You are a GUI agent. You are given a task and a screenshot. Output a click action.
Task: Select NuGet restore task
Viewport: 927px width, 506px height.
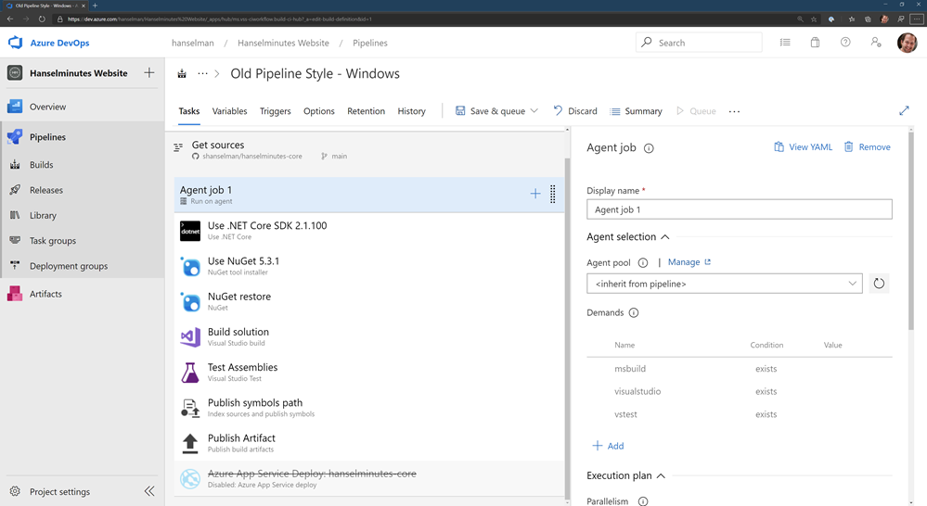click(x=369, y=301)
